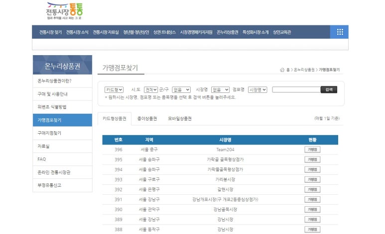The height and width of the screenshot is (234, 385).
Task: Select sidebar item 자료실
Action: pos(62,146)
